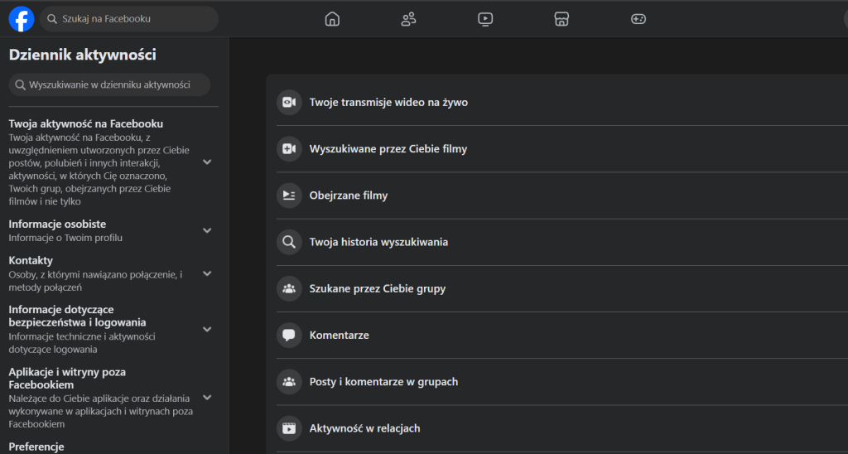This screenshot has height=454, width=848.
Task: Open the Gaming controller icon
Action: 638,19
